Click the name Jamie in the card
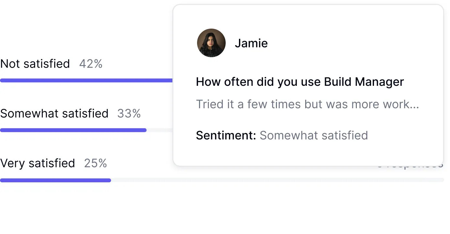Image resolution: width=450 pixels, height=234 pixels. [x=251, y=43]
